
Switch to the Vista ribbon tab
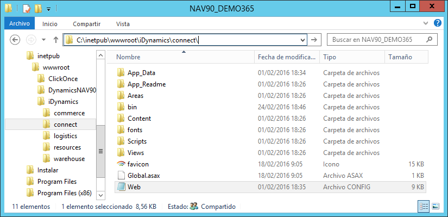123,24
